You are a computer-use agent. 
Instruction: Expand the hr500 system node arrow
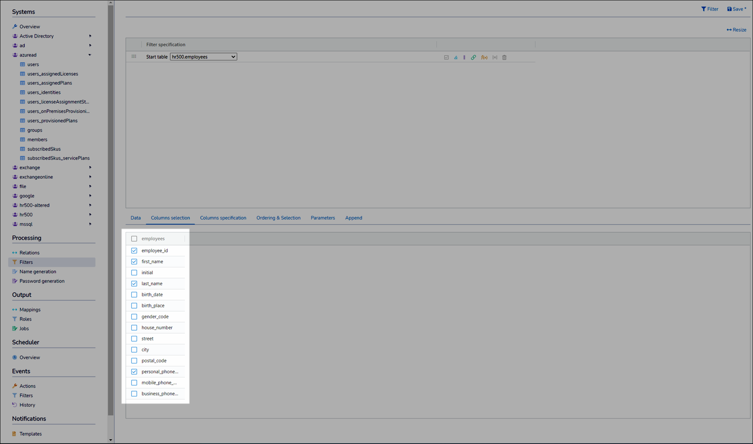coord(90,215)
